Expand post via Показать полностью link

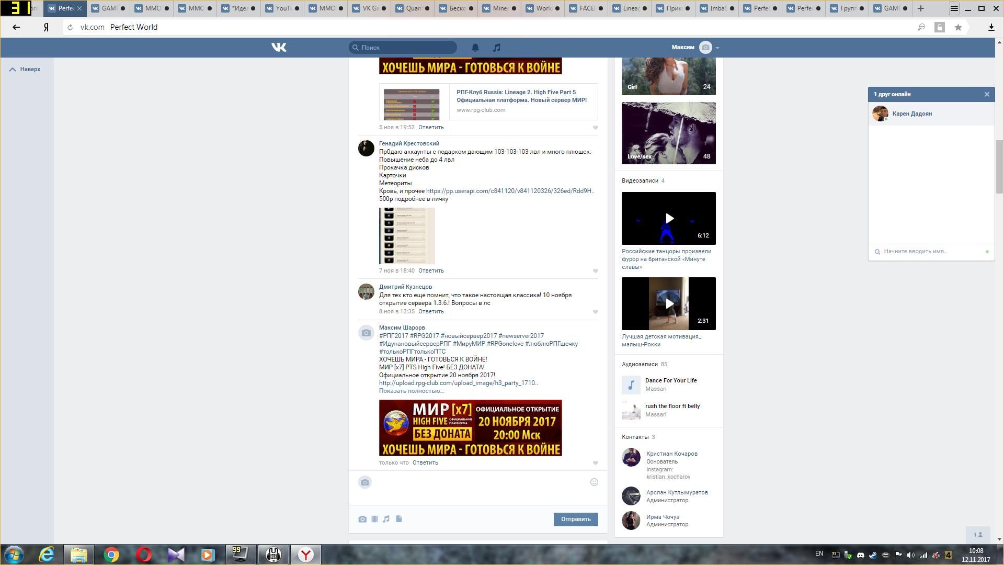point(411,391)
